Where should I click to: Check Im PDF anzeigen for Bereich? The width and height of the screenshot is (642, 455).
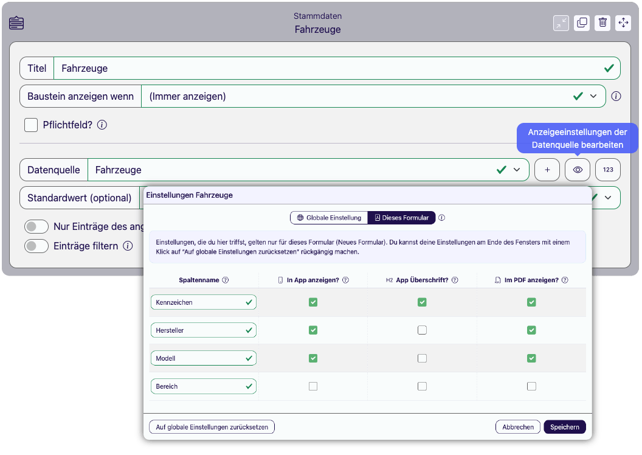tap(531, 386)
